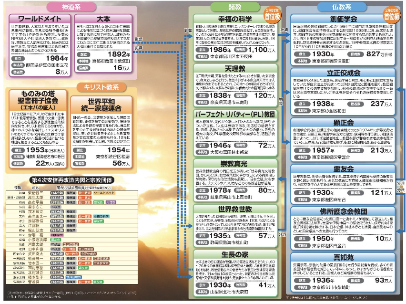
Task: Select the pink 創価学会 tag beside 赤羽一嘉
Action: pyautogui.click(x=57, y=235)
